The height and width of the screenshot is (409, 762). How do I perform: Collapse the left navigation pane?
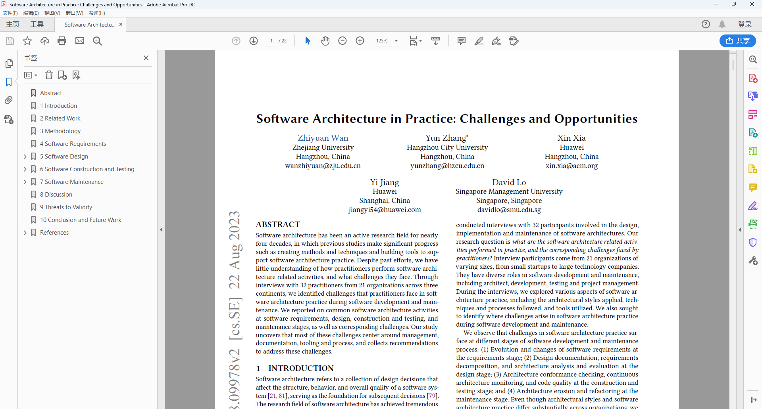click(x=161, y=229)
